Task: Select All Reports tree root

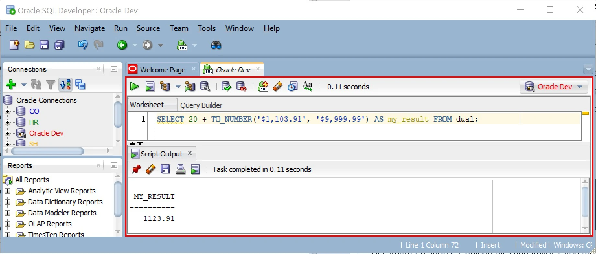Action: point(32,180)
